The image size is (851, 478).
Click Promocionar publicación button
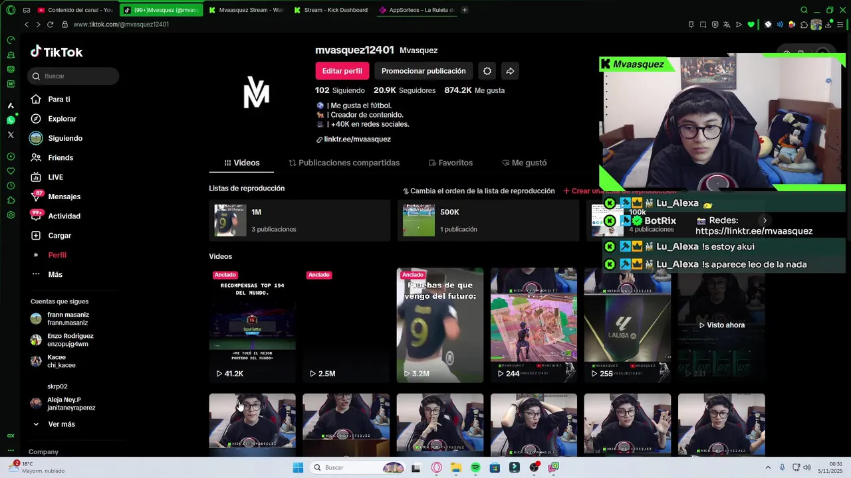click(x=424, y=71)
